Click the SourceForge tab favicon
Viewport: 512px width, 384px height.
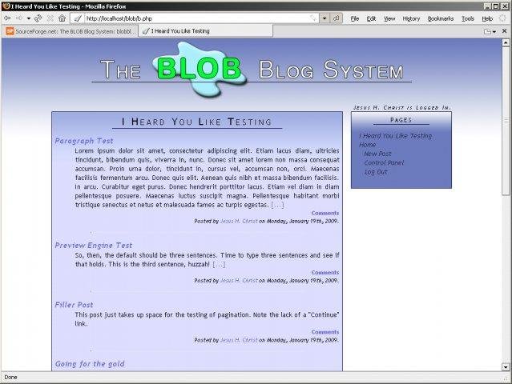10,31
